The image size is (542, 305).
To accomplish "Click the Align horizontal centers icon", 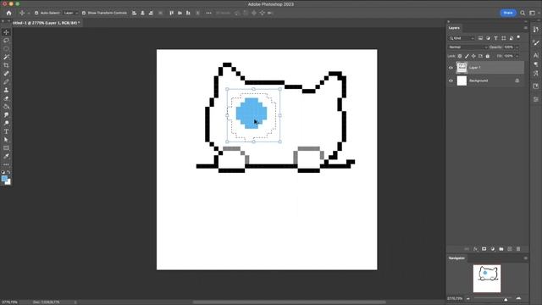I will pos(143,13).
